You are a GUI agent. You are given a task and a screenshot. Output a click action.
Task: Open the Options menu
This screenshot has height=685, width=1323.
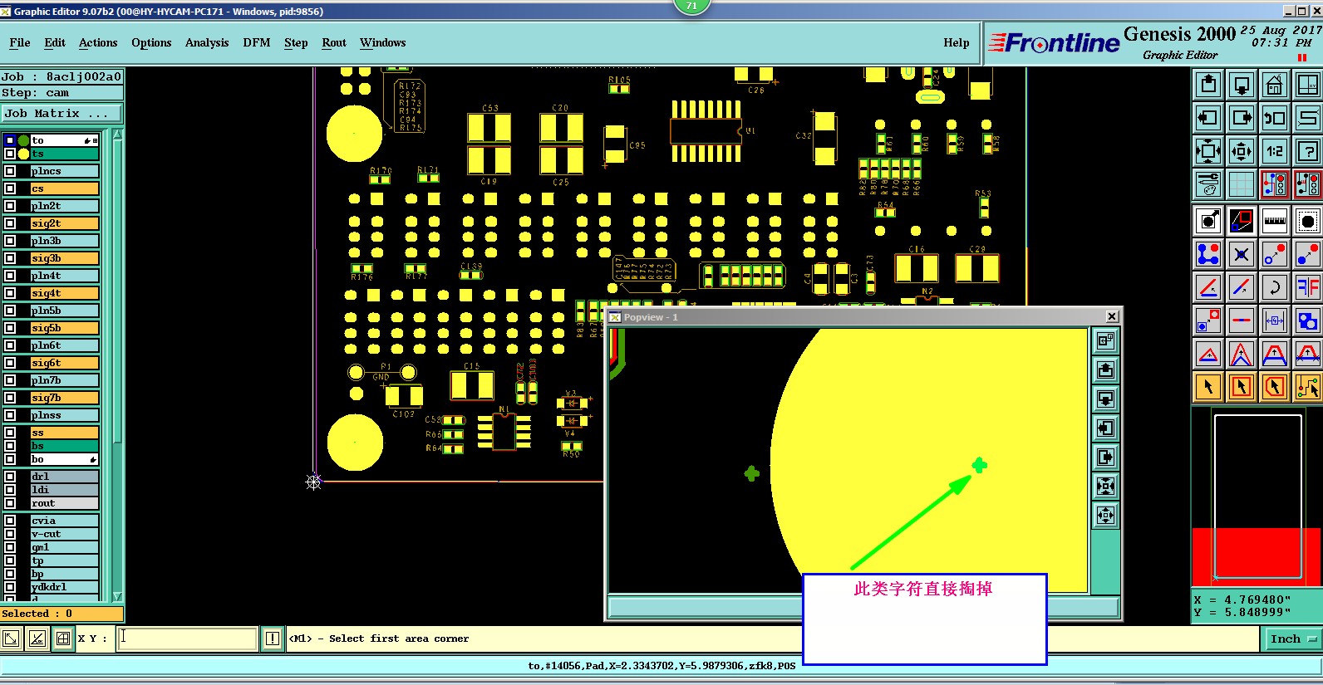pos(151,42)
